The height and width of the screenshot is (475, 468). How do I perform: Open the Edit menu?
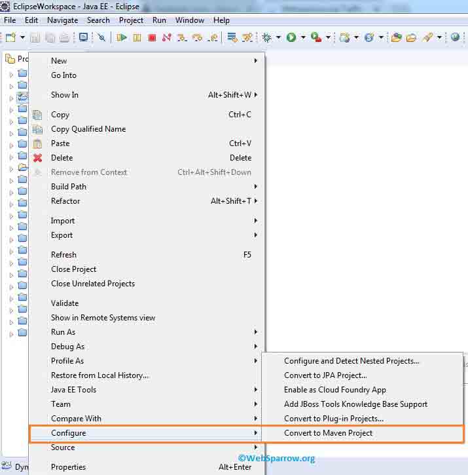tap(31, 20)
